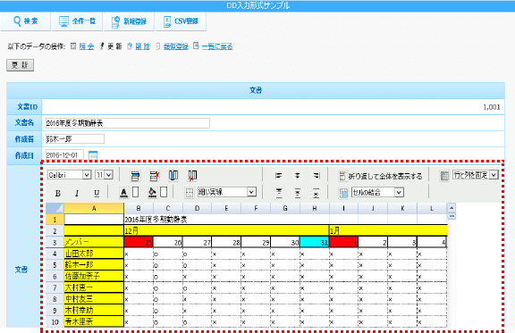Open the font color swatch box
This screenshot has height=333, width=515.
(135, 192)
